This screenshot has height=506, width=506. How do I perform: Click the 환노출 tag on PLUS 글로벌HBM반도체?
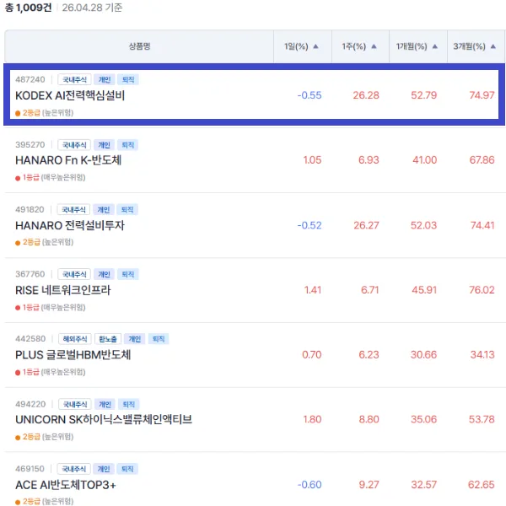pyautogui.click(x=108, y=339)
